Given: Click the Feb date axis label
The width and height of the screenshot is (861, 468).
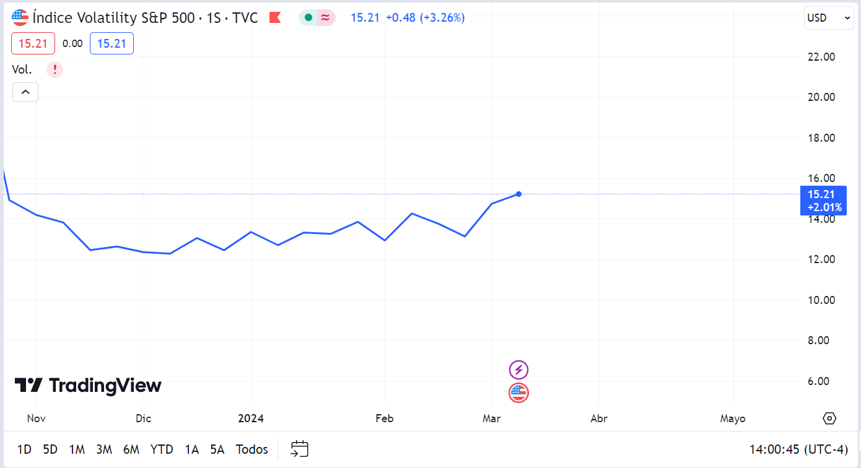Looking at the screenshot, I should coord(385,418).
